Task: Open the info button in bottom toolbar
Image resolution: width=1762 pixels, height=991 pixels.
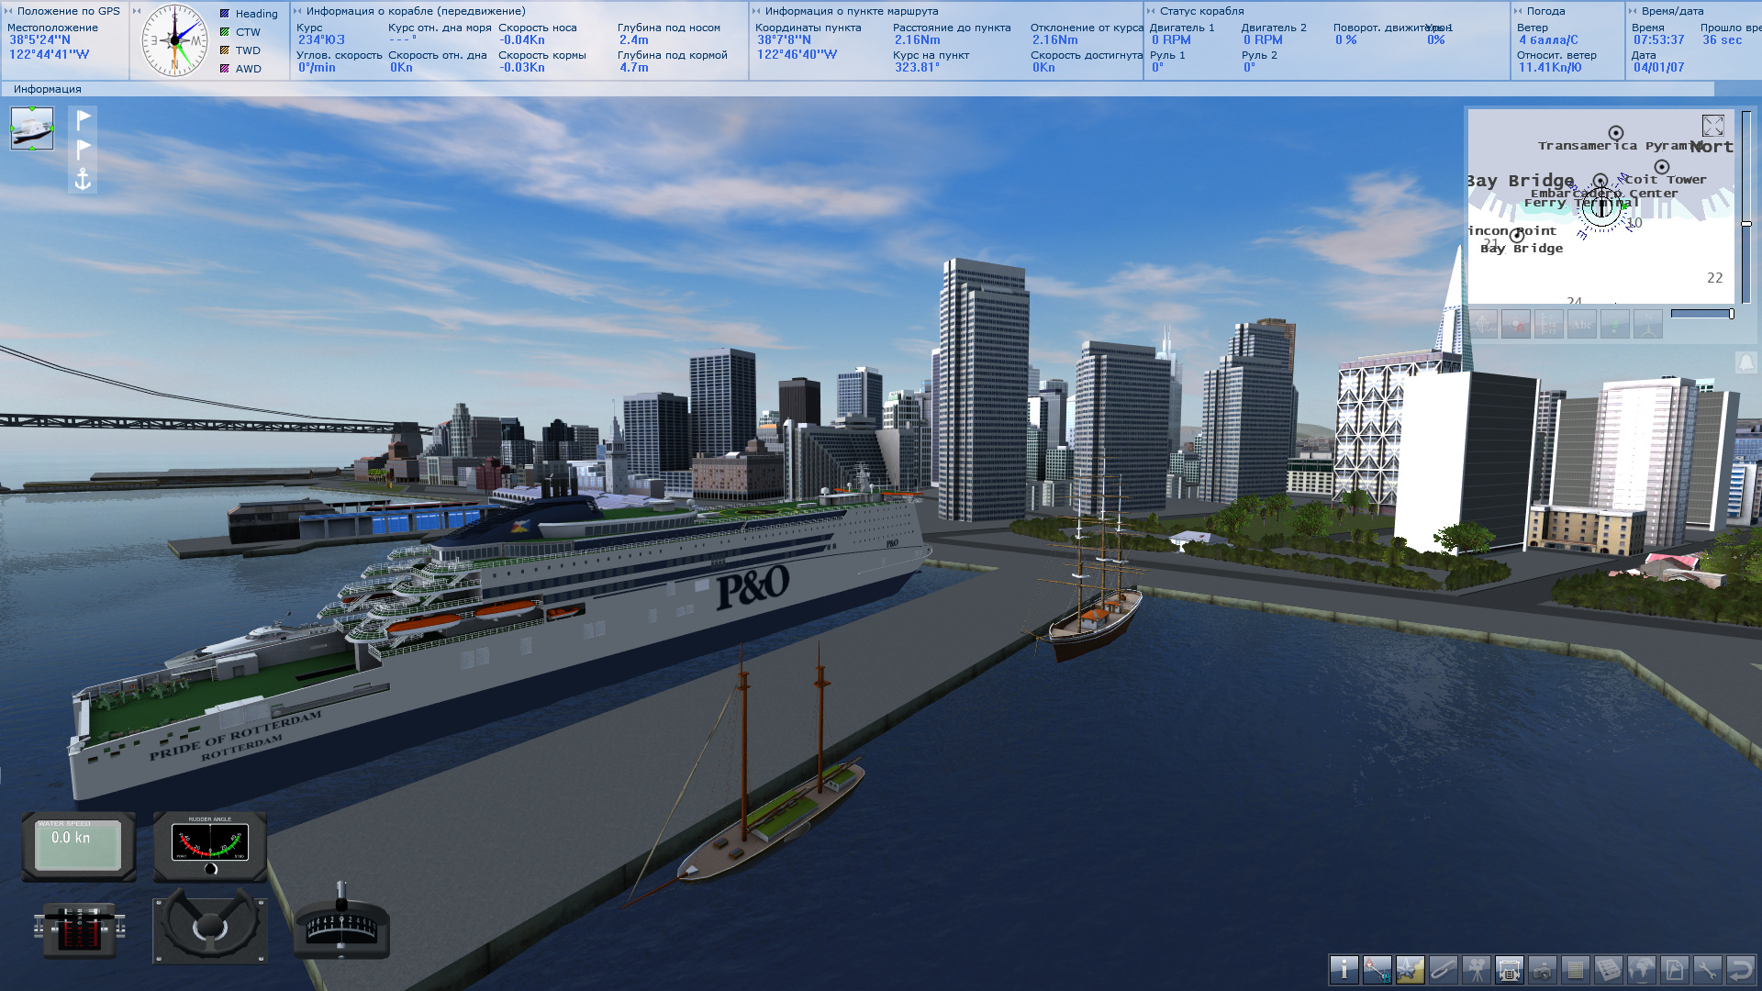Action: pos(1344,969)
